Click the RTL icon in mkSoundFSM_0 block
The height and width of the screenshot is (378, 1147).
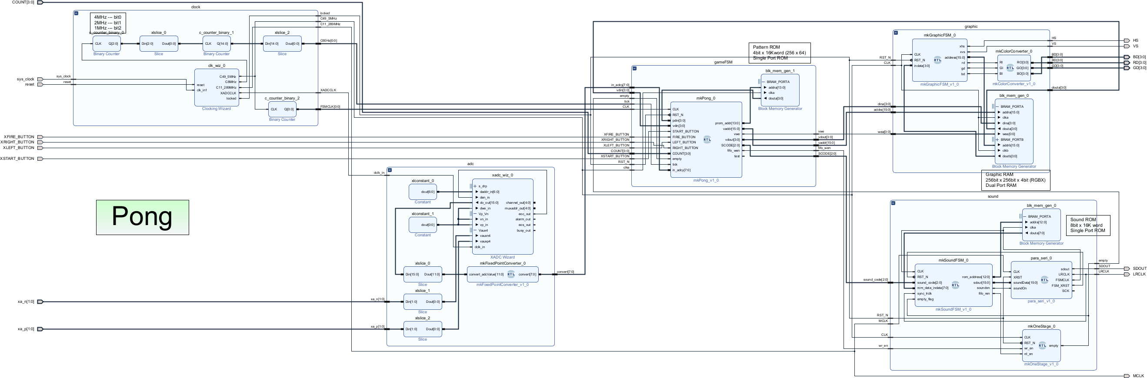point(955,285)
